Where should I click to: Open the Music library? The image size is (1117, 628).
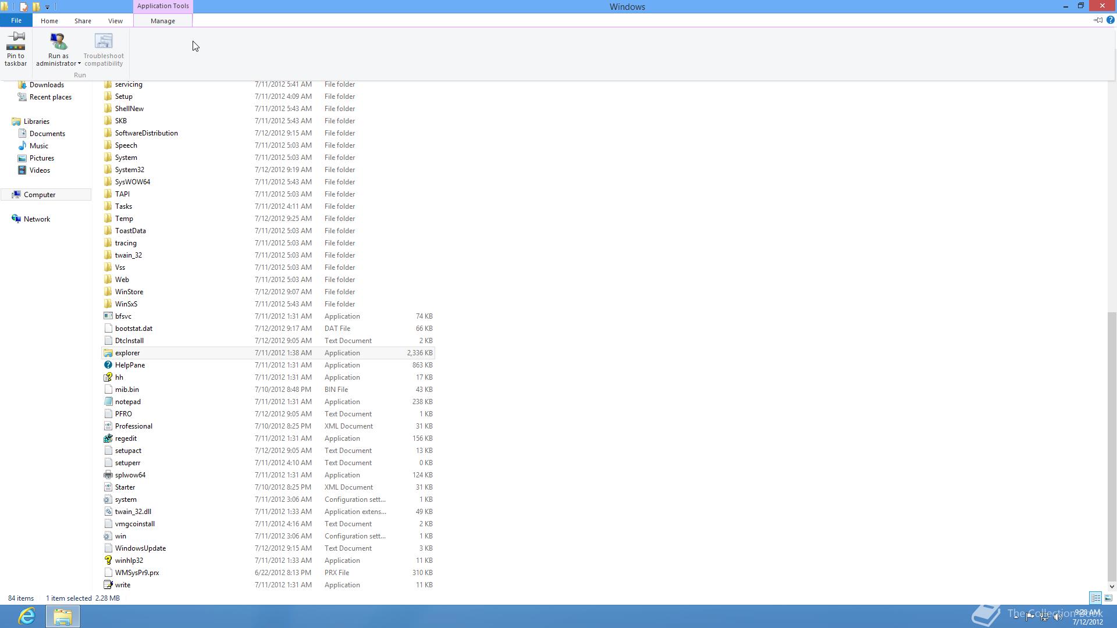[x=39, y=146]
